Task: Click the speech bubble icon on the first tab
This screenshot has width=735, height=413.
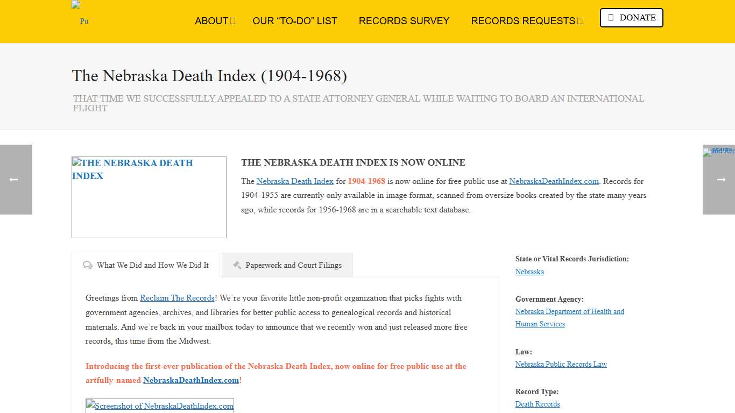Action: point(88,265)
